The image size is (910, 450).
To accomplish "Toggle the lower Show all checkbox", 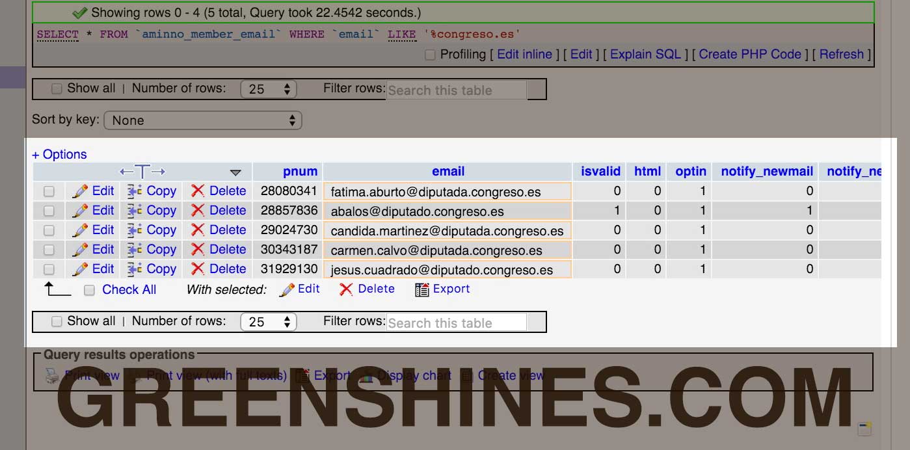I will pos(57,321).
